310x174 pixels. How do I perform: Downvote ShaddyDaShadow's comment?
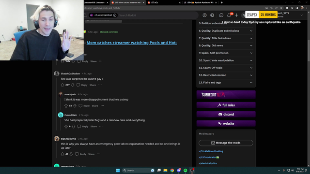(x=73, y=85)
